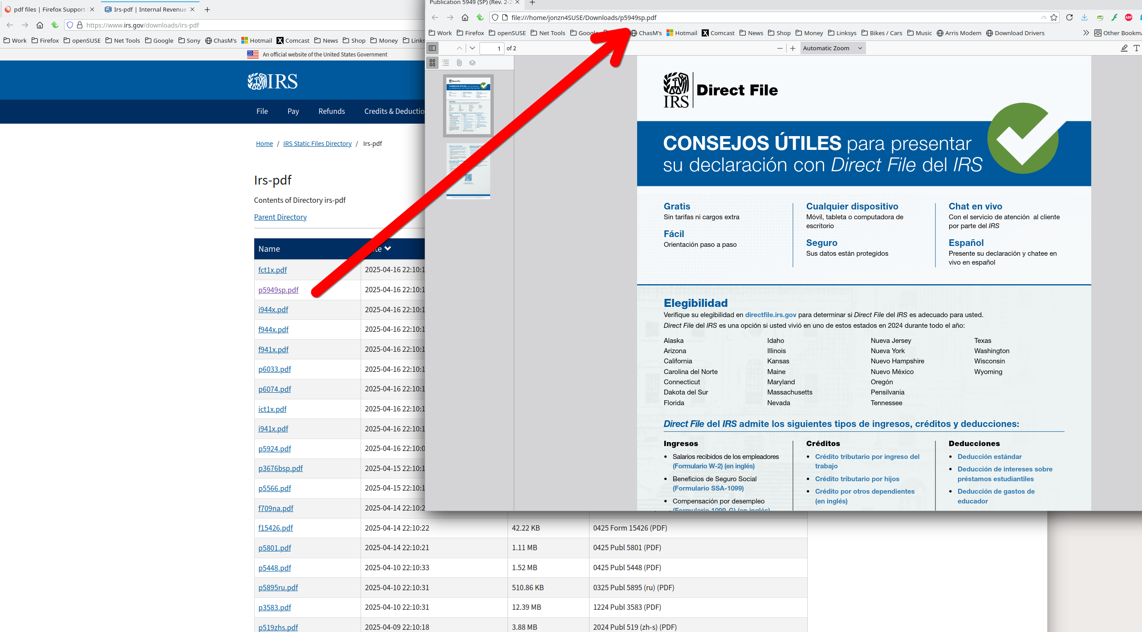Open Bikes / Cars bookmark folder
Viewport: 1142px width, 632px height.
882,33
